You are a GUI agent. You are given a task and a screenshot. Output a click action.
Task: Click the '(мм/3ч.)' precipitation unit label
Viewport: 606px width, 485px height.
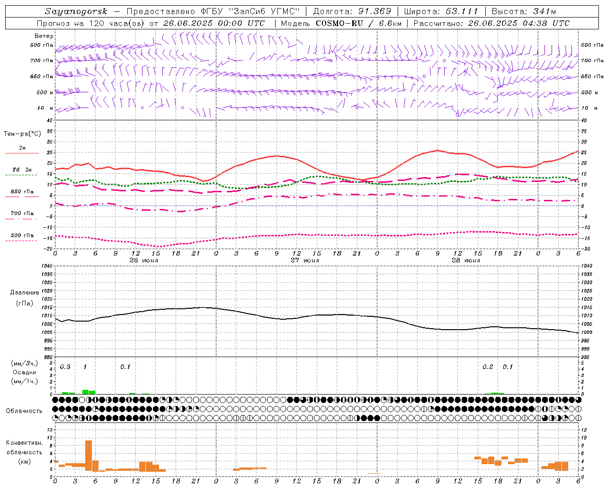click(x=25, y=363)
